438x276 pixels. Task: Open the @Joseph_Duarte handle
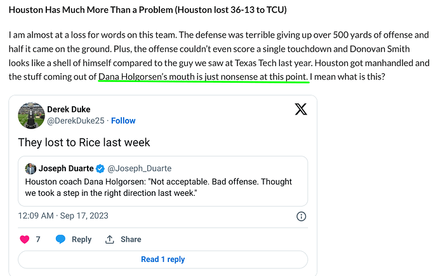(140, 169)
